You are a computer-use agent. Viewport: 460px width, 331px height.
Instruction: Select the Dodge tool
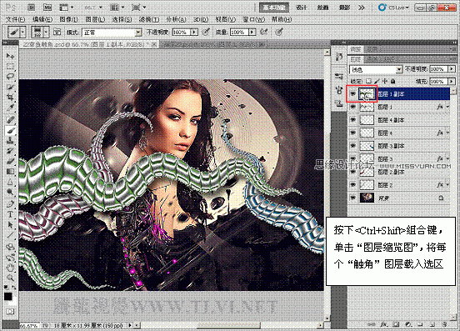point(10,193)
